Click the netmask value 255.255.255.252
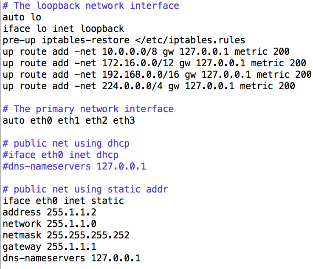The image size is (313, 269). point(88,235)
